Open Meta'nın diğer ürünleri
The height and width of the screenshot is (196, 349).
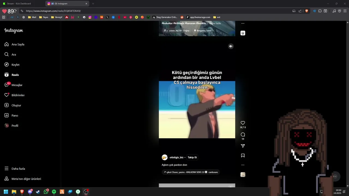pos(23,179)
